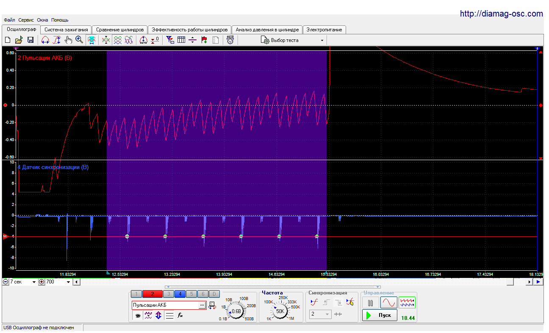Toggle channel 5 button

click(191, 294)
